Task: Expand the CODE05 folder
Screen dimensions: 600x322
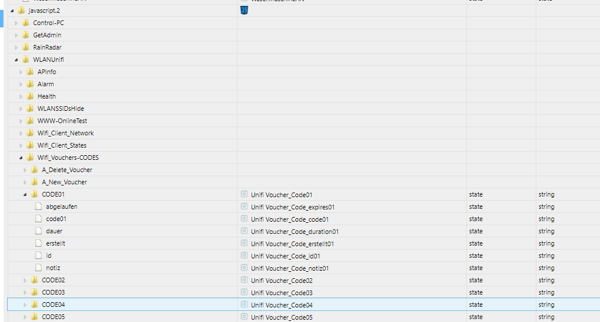Action: coord(25,317)
